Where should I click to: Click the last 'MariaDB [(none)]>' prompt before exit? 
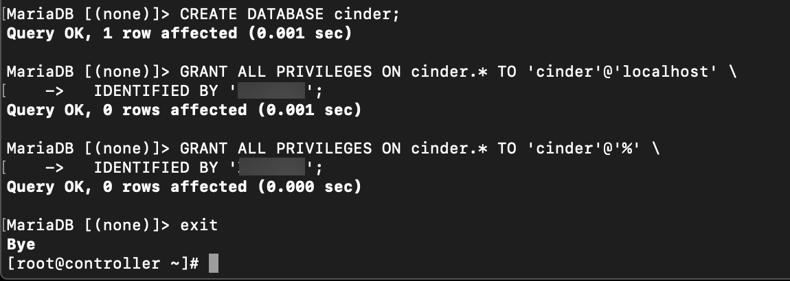(89, 225)
